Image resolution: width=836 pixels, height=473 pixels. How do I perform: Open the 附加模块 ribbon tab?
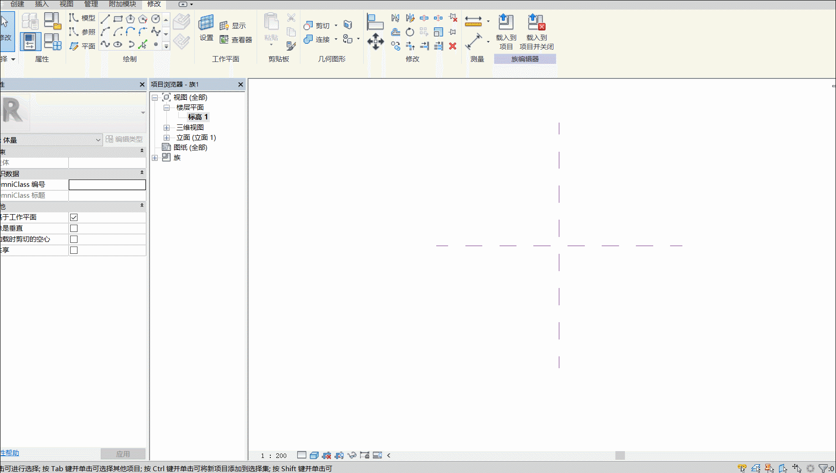point(122,4)
